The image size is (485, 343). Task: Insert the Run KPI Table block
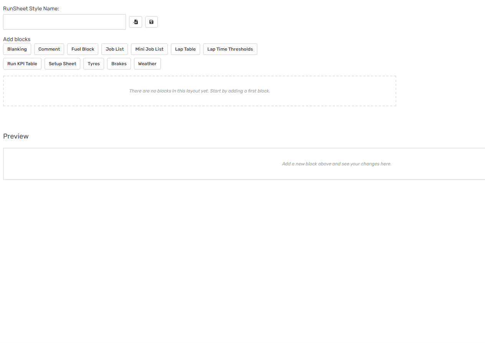coord(22,64)
